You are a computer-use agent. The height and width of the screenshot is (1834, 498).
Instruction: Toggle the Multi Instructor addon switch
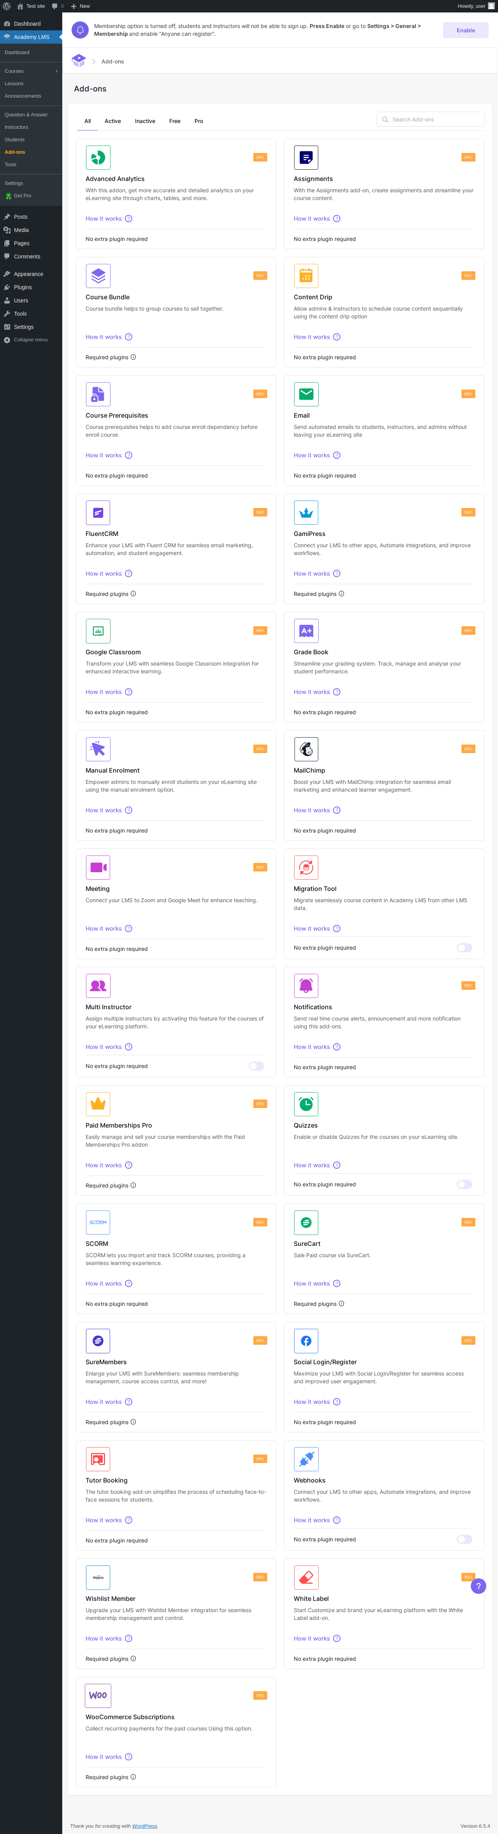(x=256, y=1066)
